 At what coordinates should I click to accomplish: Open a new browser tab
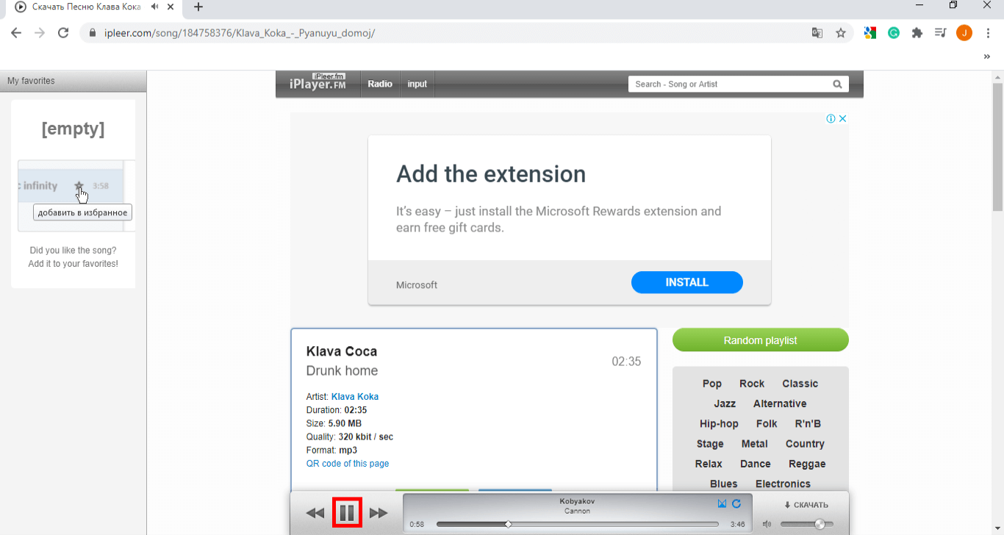[198, 7]
